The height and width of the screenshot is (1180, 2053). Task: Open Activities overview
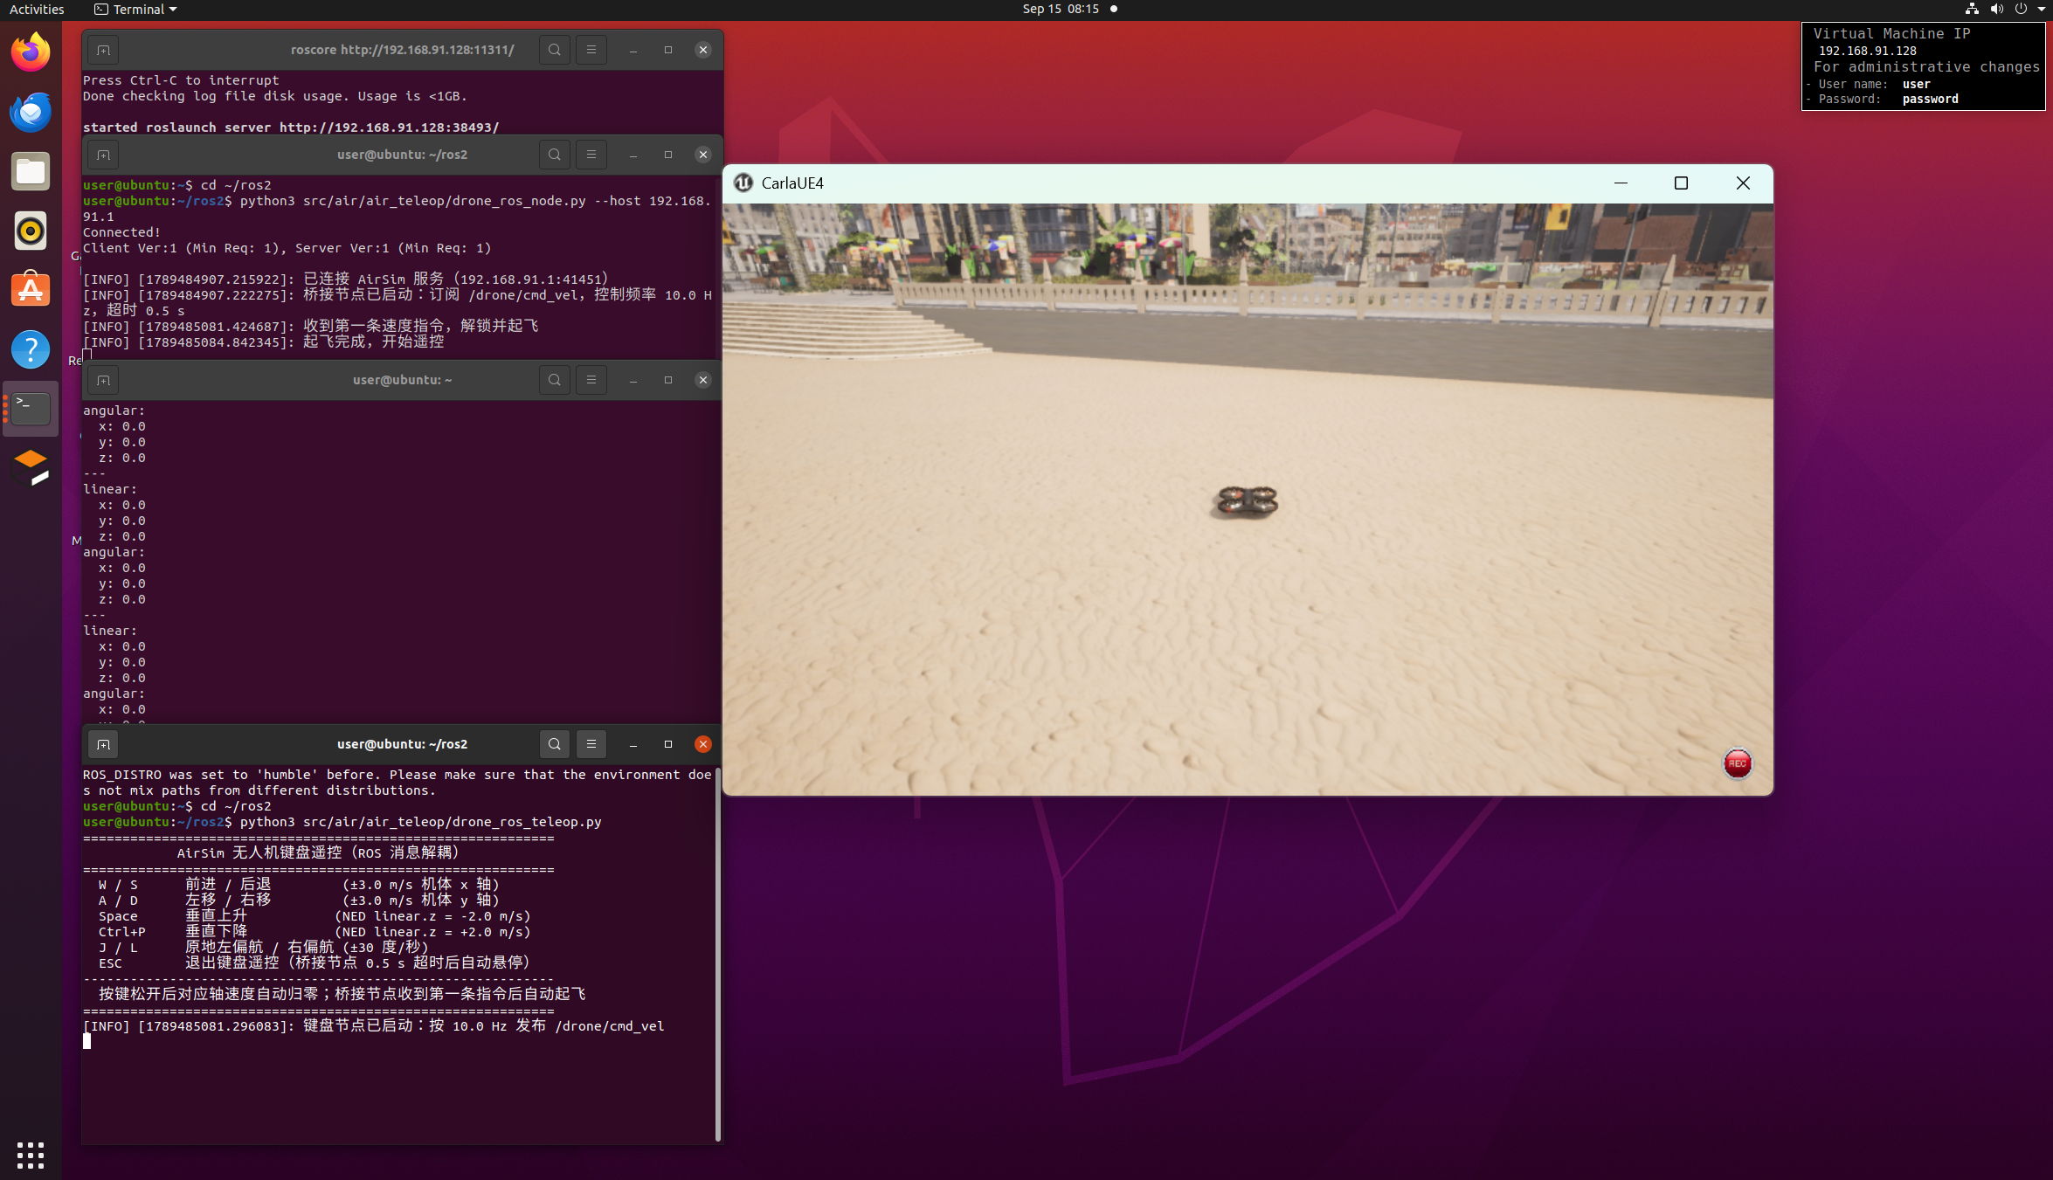(x=37, y=9)
